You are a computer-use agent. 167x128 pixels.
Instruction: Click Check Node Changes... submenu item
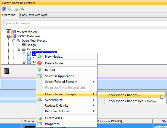pyautogui.click(x=123, y=95)
